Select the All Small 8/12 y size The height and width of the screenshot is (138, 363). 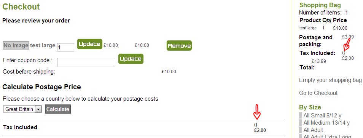click(x=322, y=116)
